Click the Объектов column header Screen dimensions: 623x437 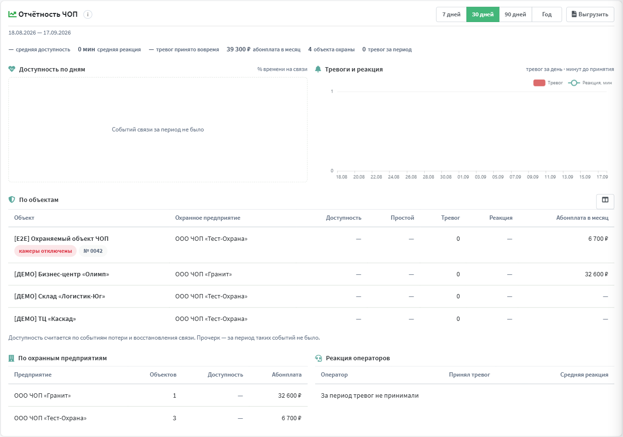point(163,375)
